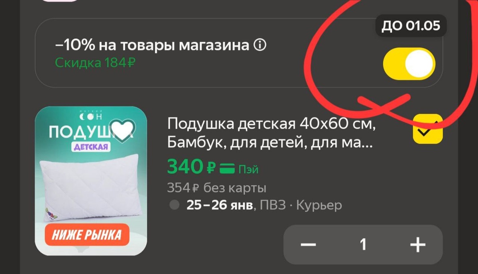This screenshot has width=478, height=274.
Task: Select the 340 ₽ Pay price
Action: tap(192, 167)
